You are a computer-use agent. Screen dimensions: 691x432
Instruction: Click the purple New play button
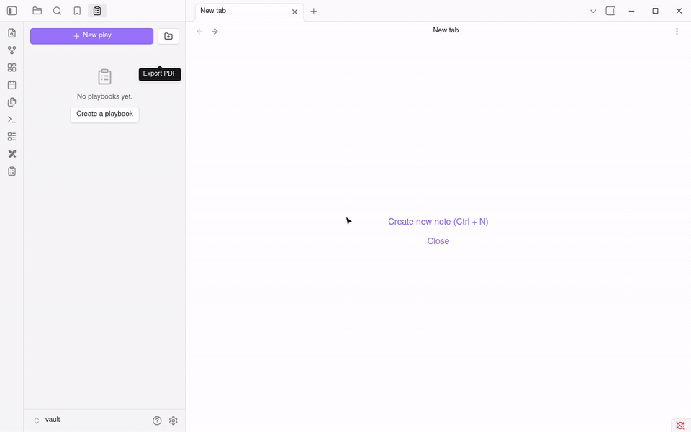[x=91, y=36]
